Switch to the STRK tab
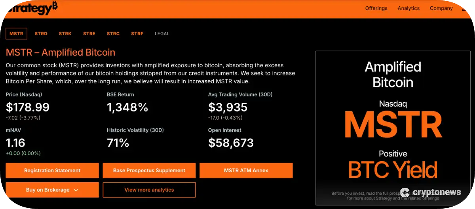 [65, 34]
